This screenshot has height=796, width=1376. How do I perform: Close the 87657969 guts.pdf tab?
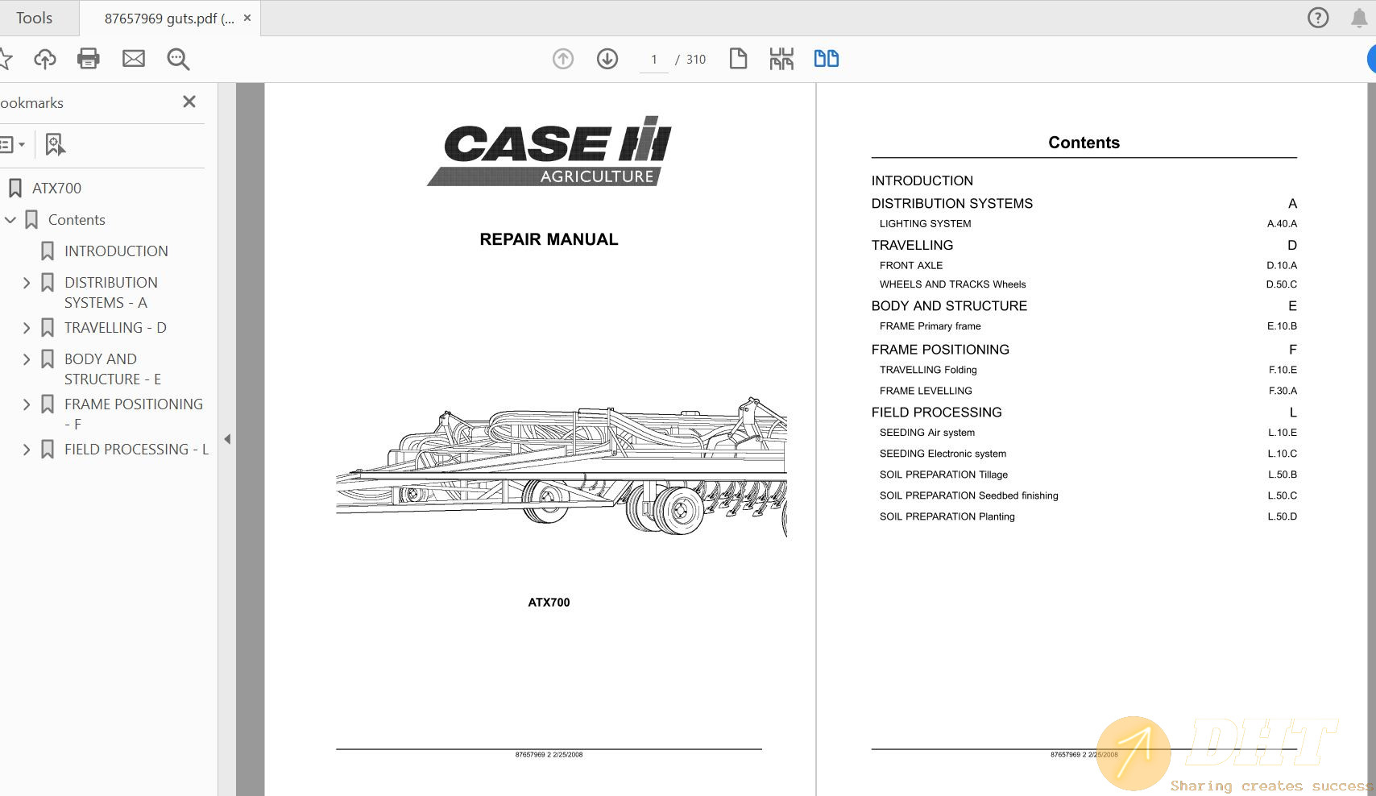247,18
